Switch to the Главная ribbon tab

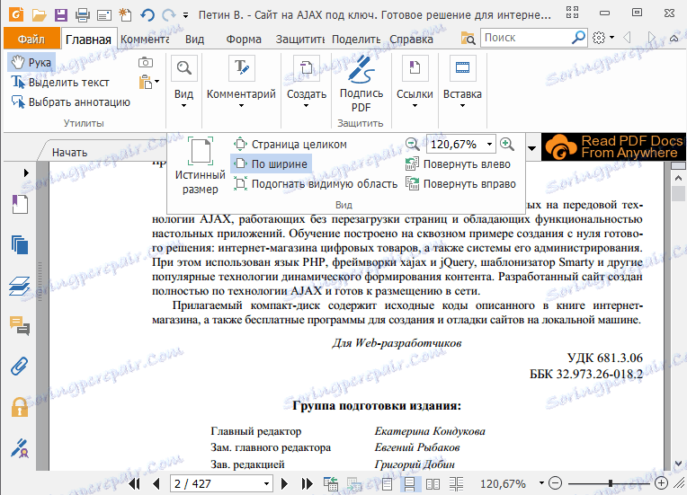pyautogui.click(x=88, y=40)
